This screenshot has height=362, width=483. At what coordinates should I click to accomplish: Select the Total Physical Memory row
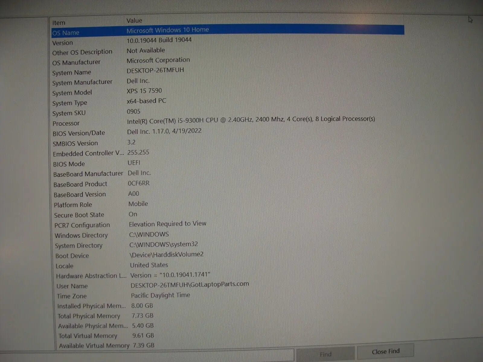(x=89, y=316)
